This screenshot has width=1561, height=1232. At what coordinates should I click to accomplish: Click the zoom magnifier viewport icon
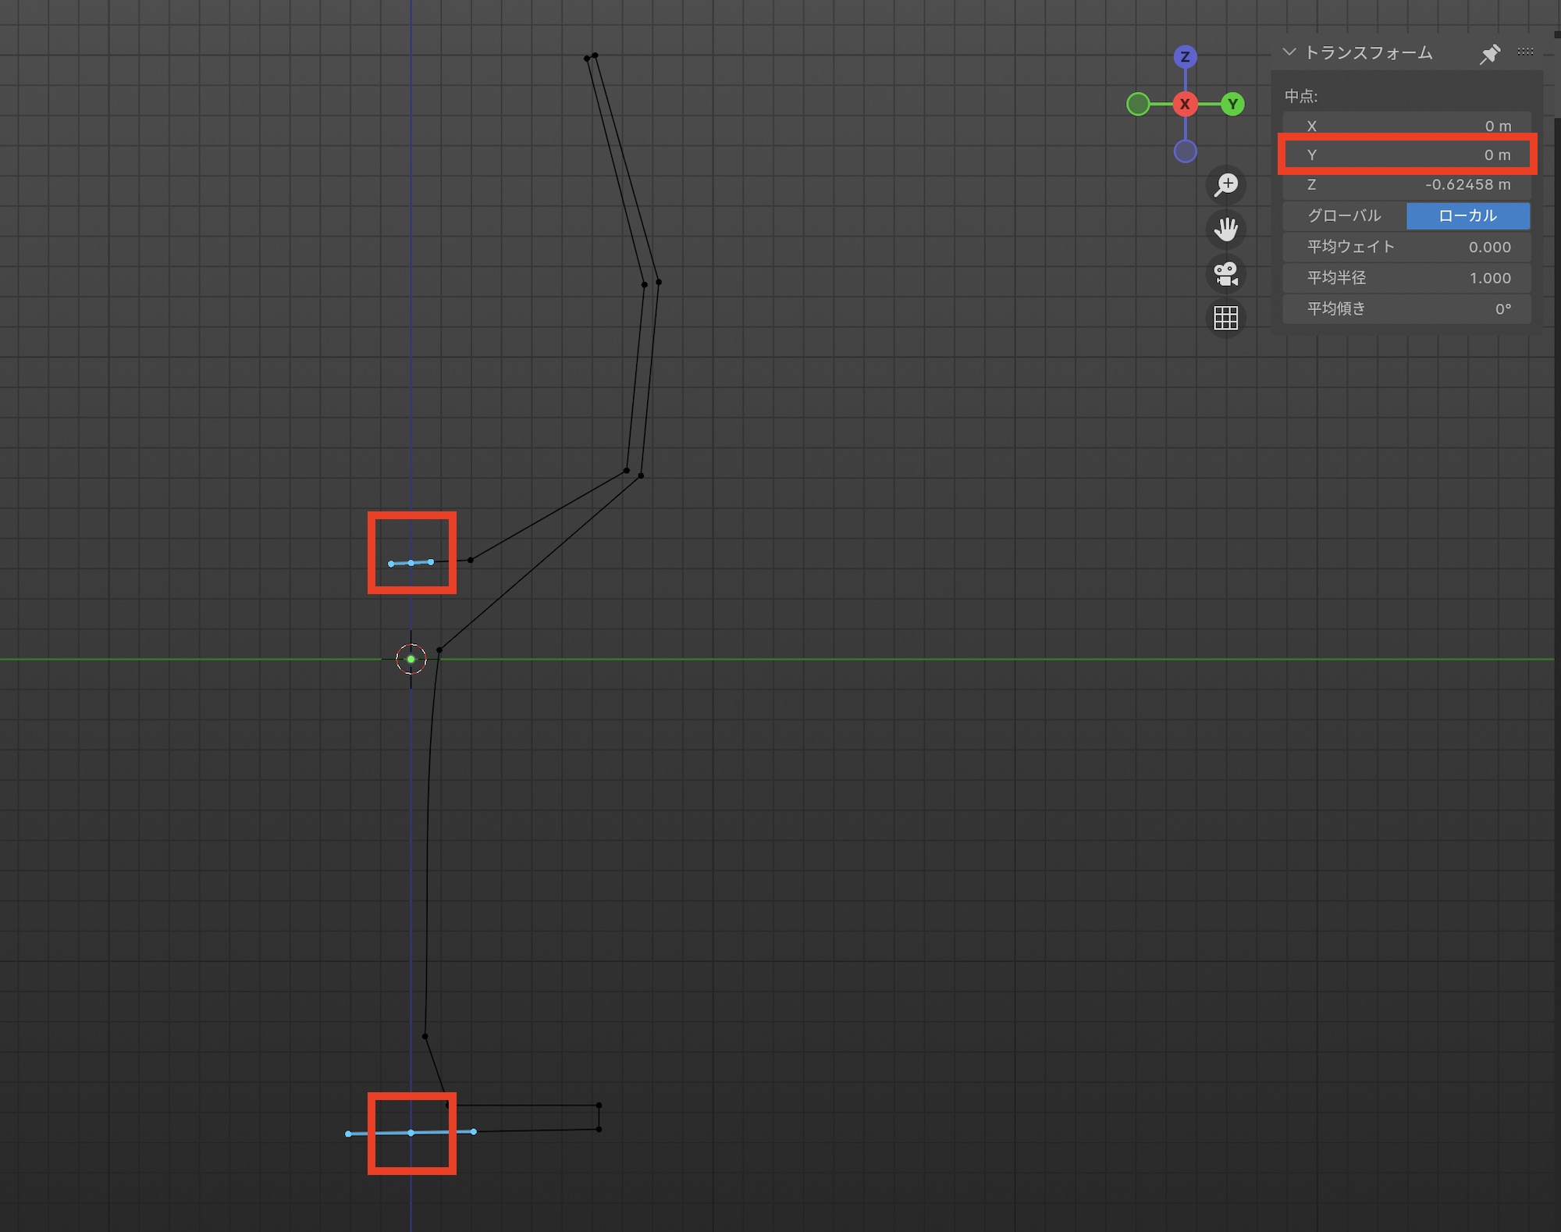[1225, 185]
